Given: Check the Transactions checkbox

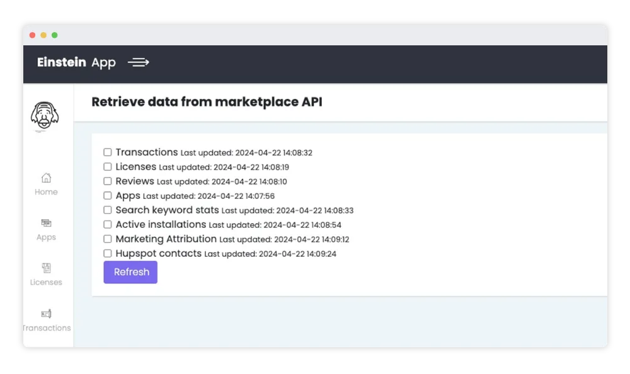Looking at the screenshot, I should tap(108, 152).
